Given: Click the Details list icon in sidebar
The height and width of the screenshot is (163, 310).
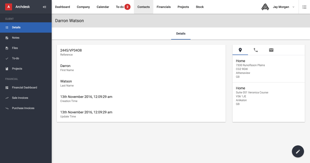Looking at the screenshot, I should pos(7,27).
